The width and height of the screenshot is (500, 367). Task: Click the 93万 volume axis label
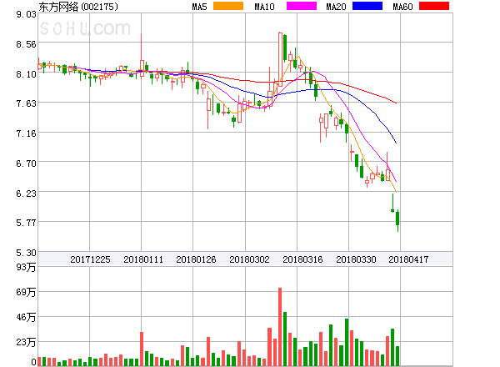pos(26,267)
